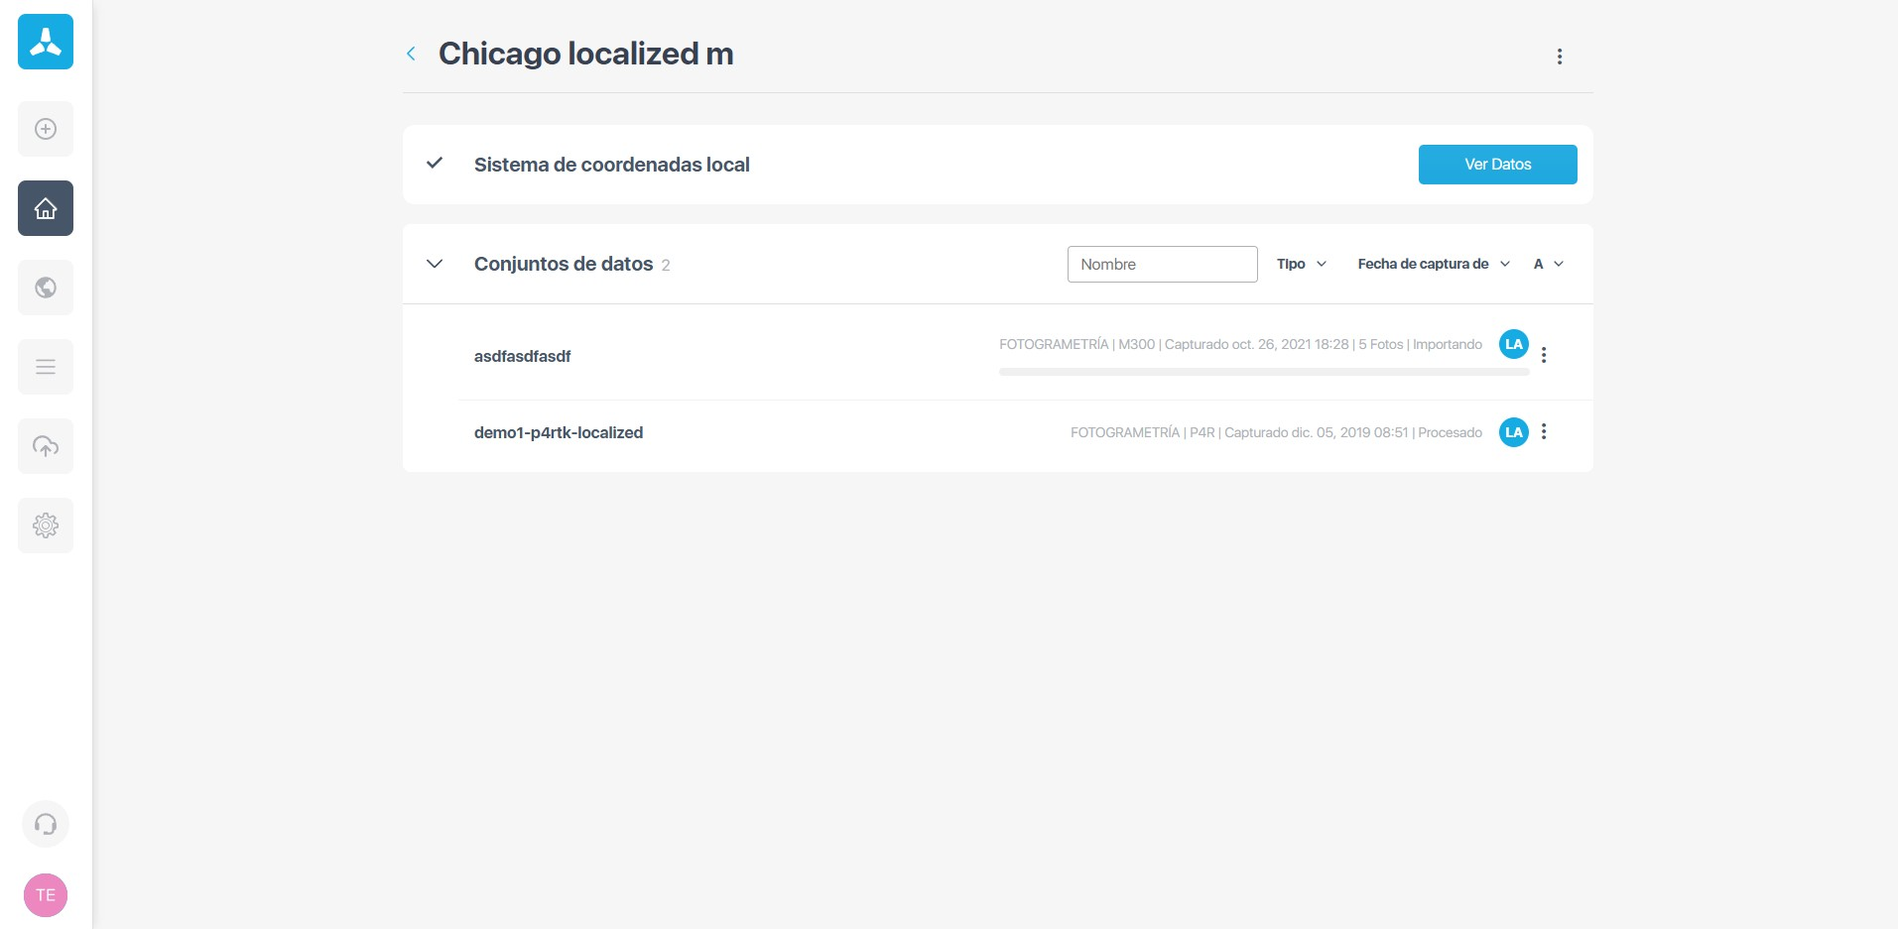
Task: Open the home icon in the sidebar
Action: click(x=46, y=208)
